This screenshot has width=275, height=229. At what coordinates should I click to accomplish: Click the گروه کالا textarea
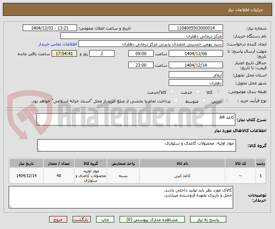click(137, 145)
